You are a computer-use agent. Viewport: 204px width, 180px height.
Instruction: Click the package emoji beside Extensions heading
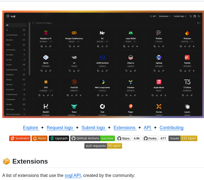(6, 161)
